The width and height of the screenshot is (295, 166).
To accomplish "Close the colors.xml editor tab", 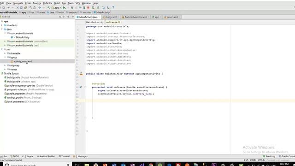I will click(179, 17).
